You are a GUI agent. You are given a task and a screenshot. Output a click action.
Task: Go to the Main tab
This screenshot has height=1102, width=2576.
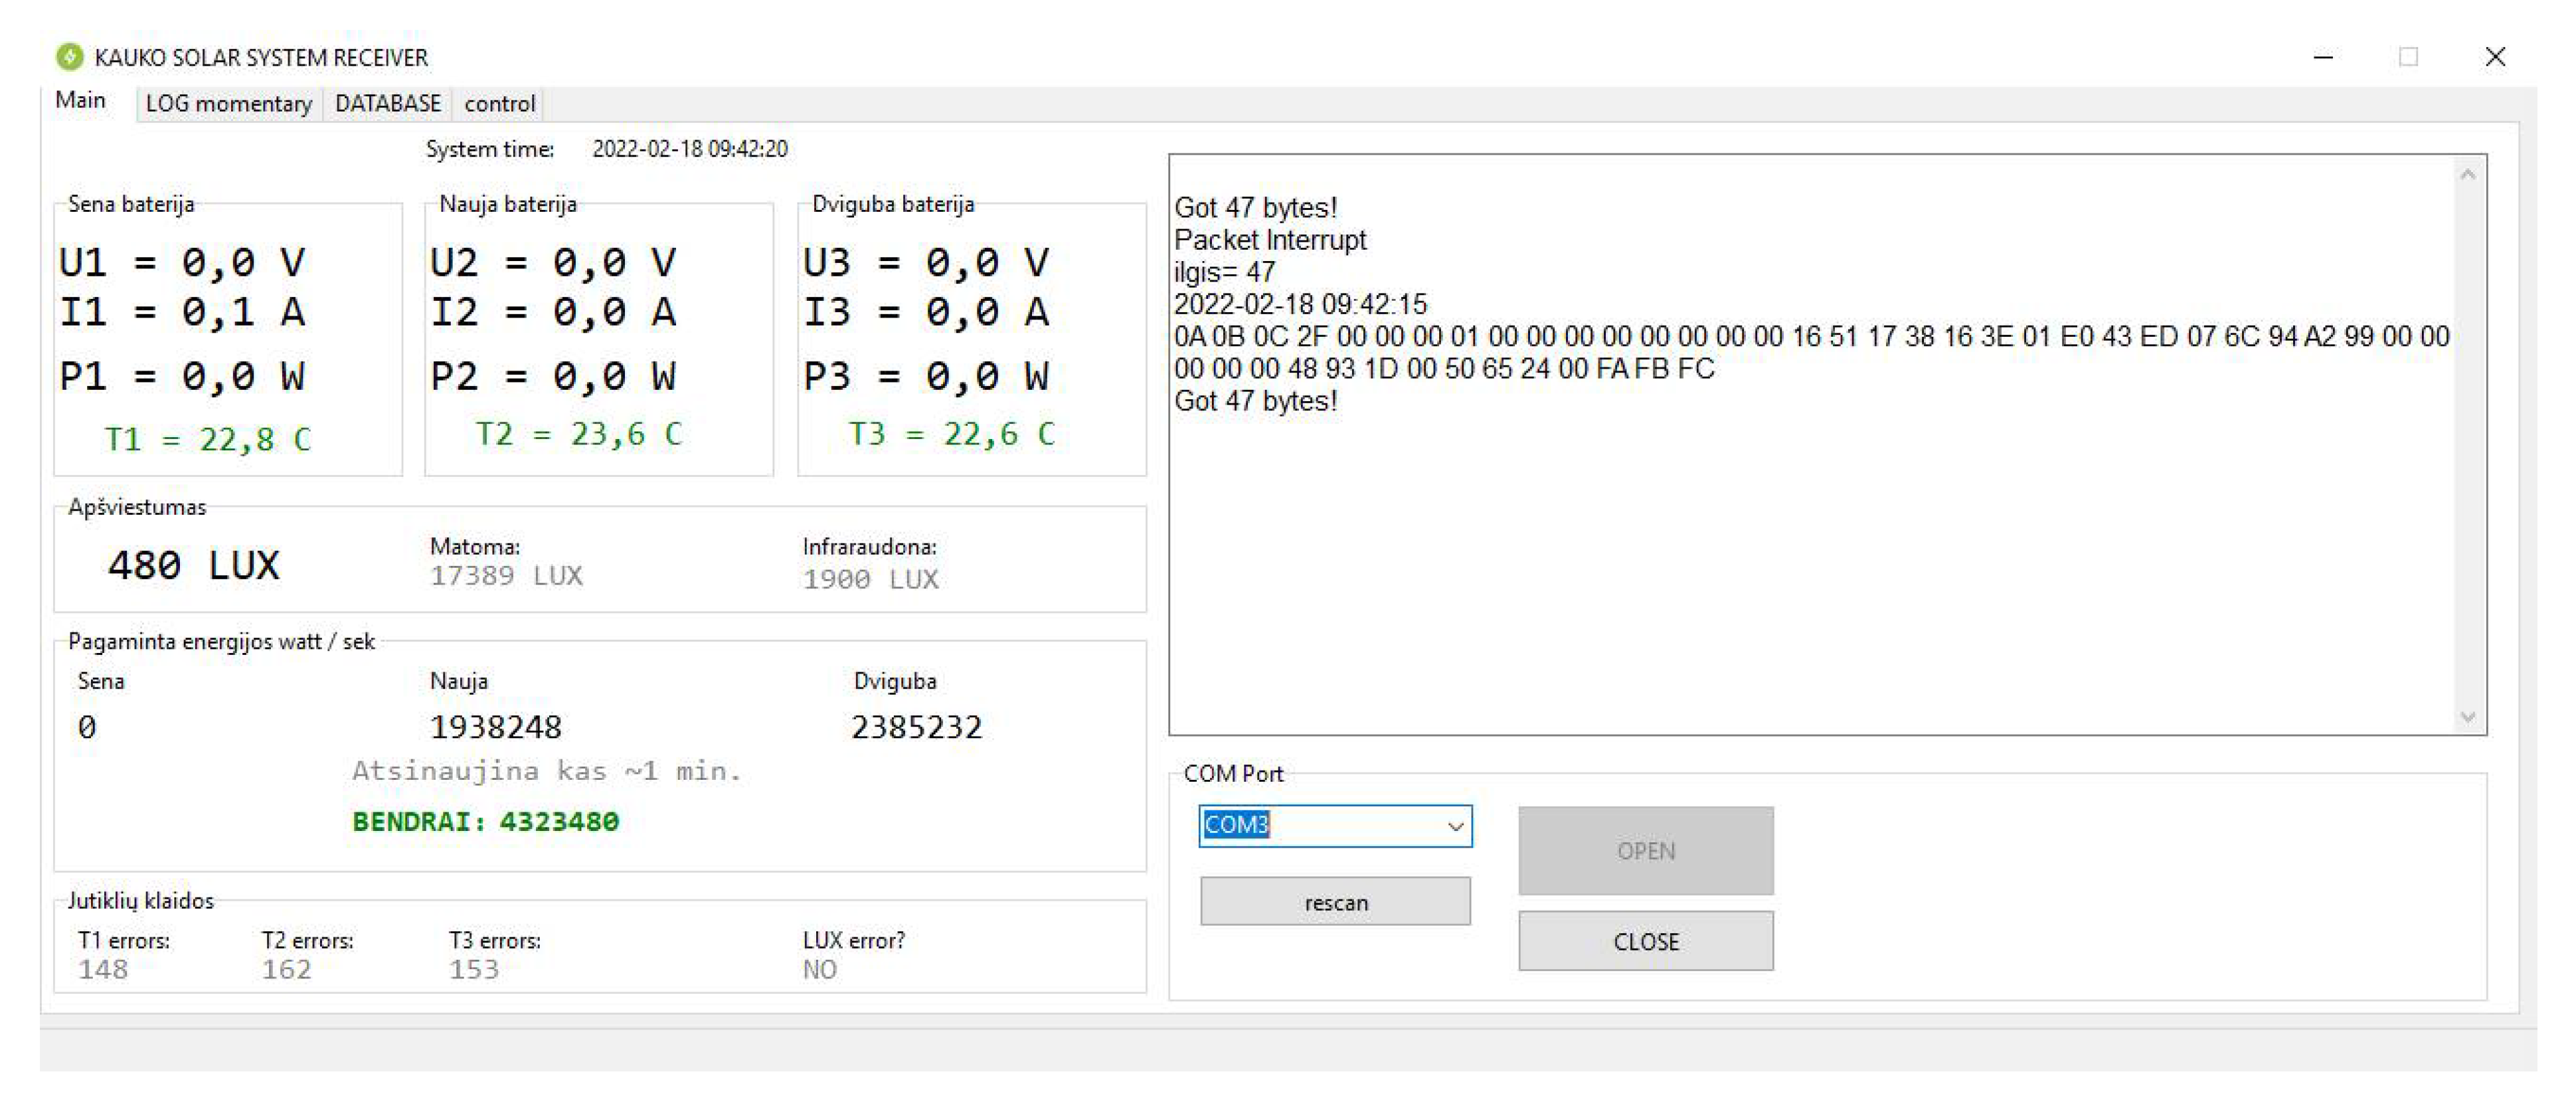(x=80, y=101)
